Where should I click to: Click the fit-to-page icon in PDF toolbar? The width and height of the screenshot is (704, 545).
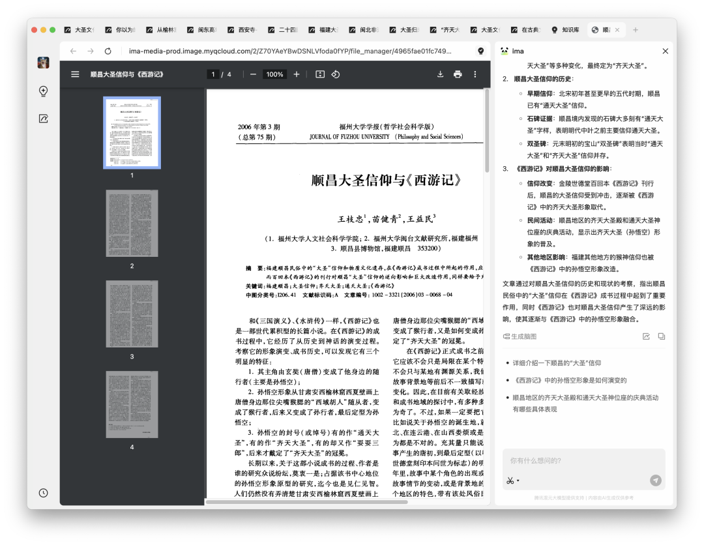pyautogui.click(x=319, y=74)
